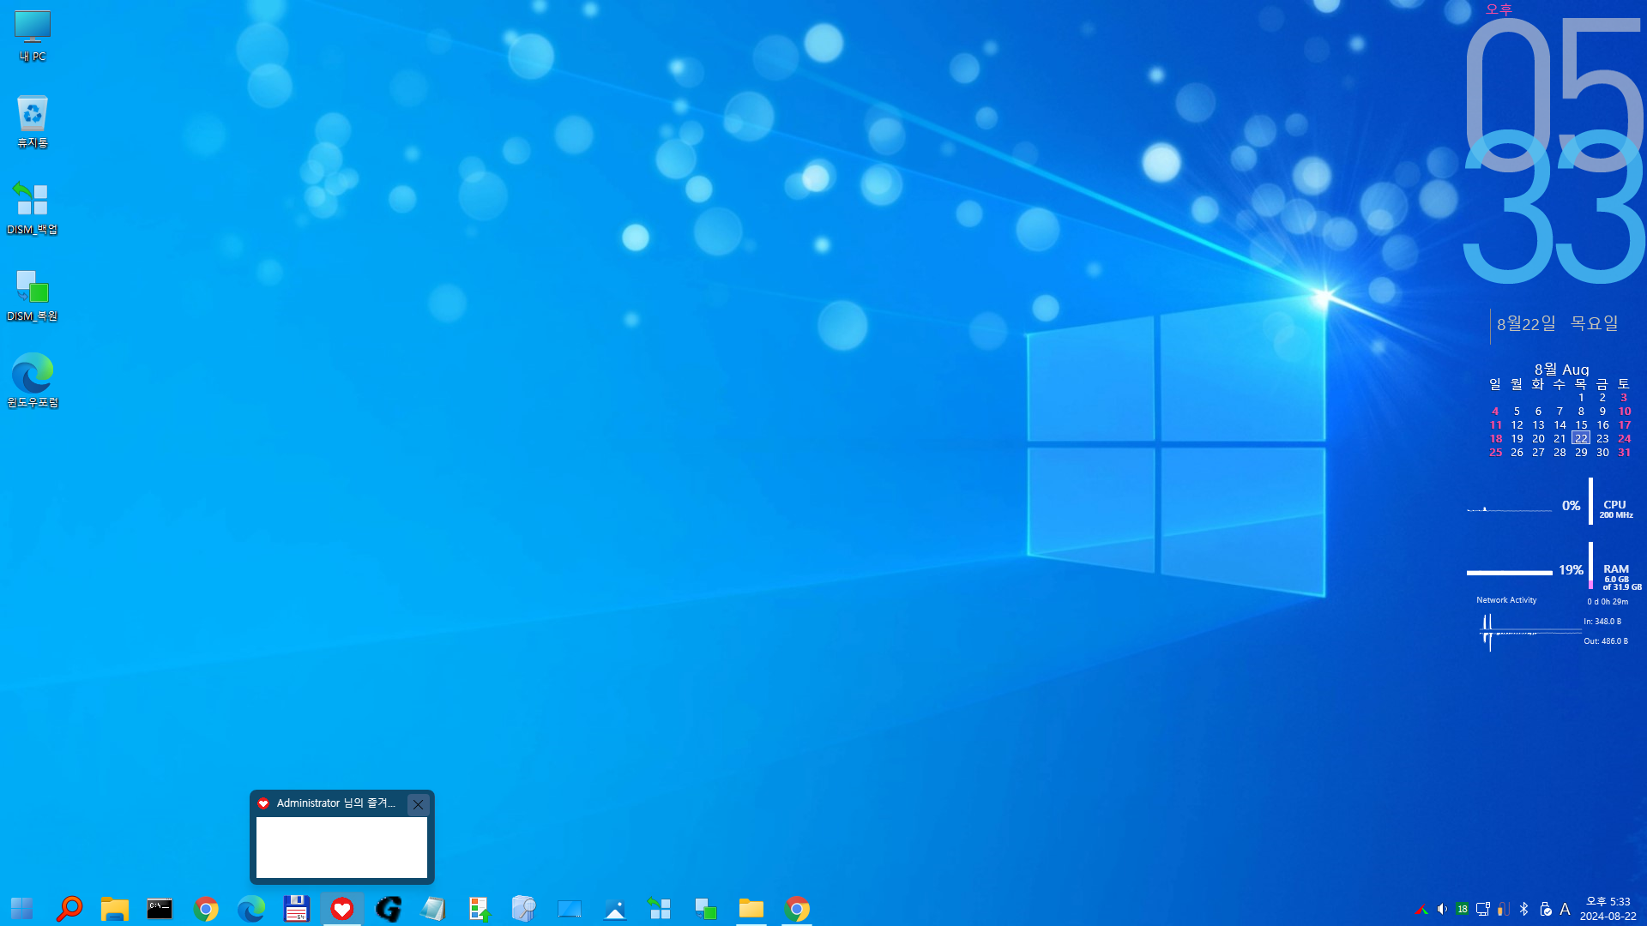Click the preview title Administrator 님의 즐겨
This screenshot has width=1647, height=926.
335,803
